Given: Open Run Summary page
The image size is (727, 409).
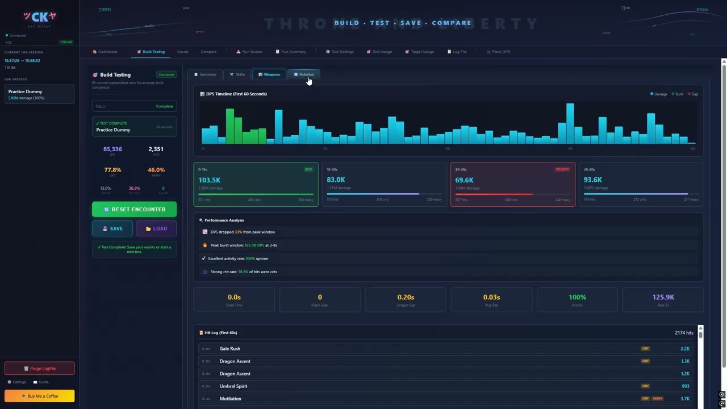Looking at the screenshot, I should (x=291, y=52).
